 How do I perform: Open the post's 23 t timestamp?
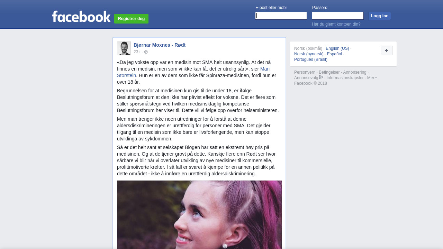point(137,52)
